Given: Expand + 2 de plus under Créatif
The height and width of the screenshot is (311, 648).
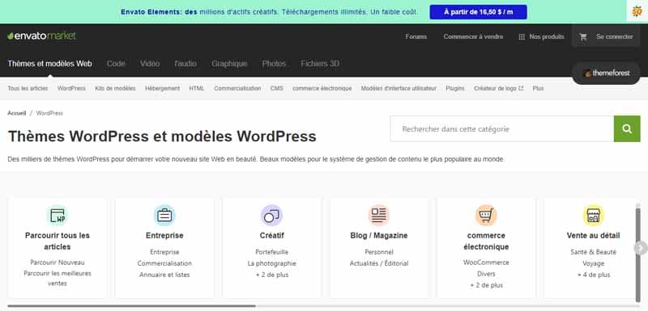Looking at the screenshot, I should [x=271, y=275].
